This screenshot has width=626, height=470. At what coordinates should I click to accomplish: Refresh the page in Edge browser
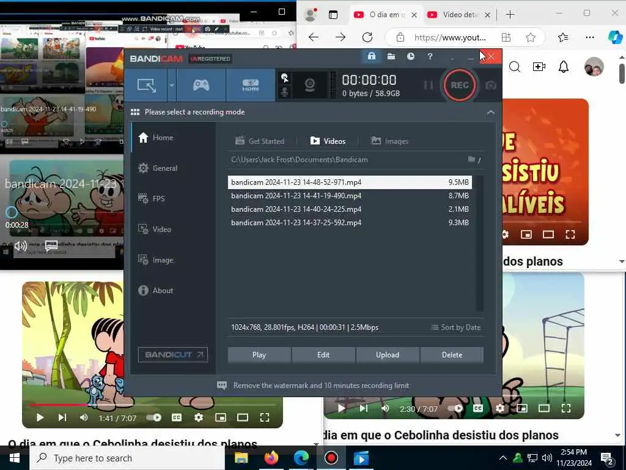pyautogui.click(x=367, y=37)
